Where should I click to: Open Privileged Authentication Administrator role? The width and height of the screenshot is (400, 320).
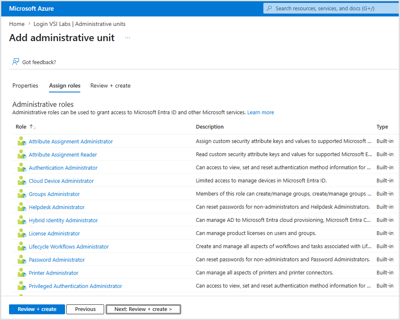tap(75, 286)
